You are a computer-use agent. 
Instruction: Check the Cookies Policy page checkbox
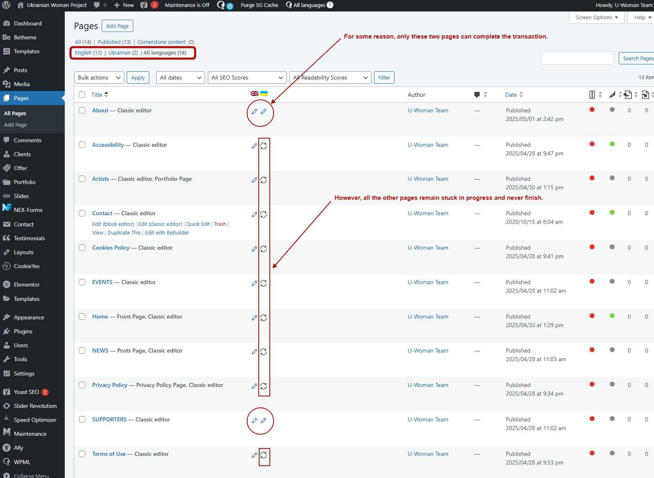pos(82,248)
